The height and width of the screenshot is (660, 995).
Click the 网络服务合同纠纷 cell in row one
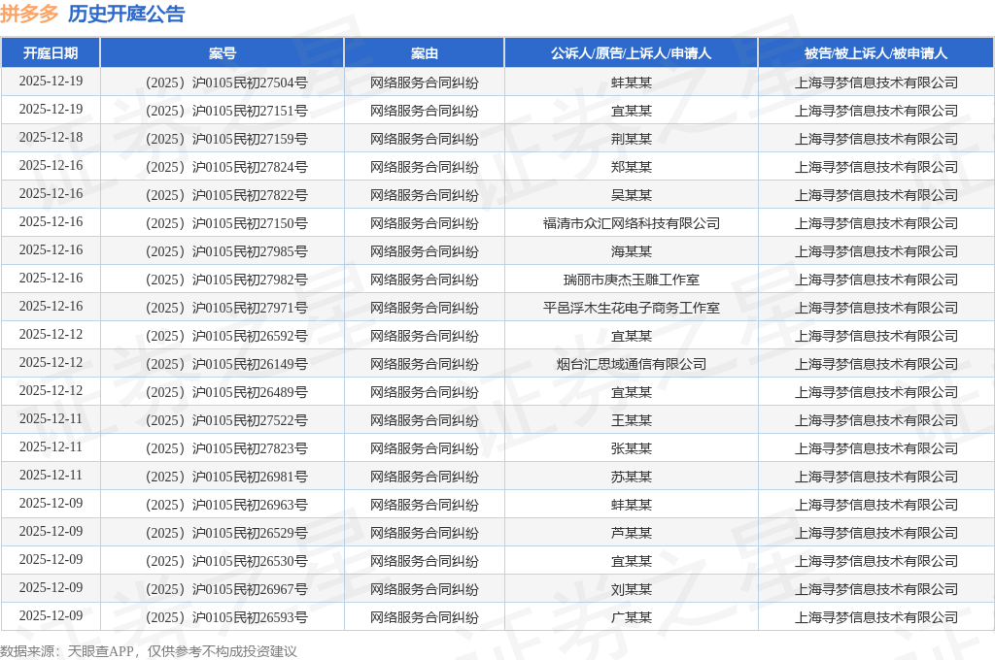(x=424, y=82)
